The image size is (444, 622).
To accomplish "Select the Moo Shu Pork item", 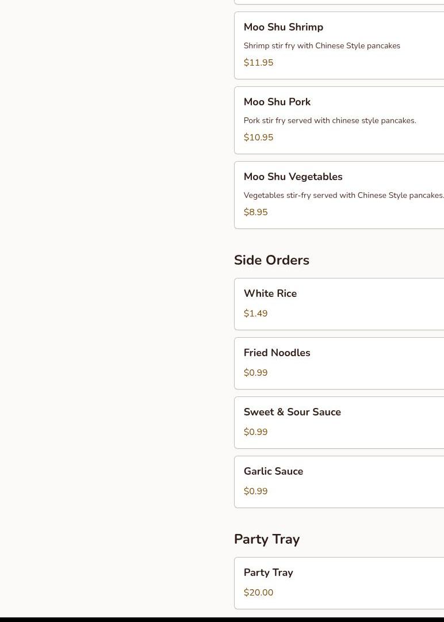I will pyautogui.click(x=277, y=102).
